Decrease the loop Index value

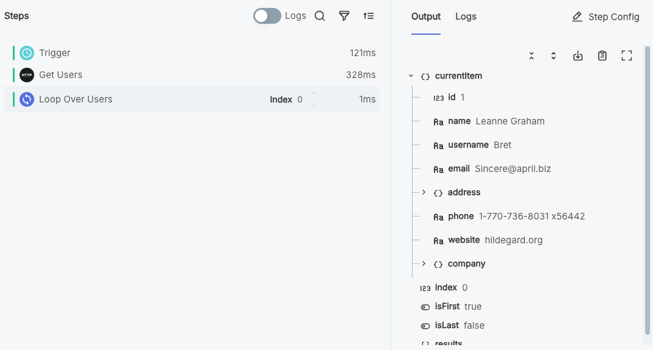(x=314, y=105)
